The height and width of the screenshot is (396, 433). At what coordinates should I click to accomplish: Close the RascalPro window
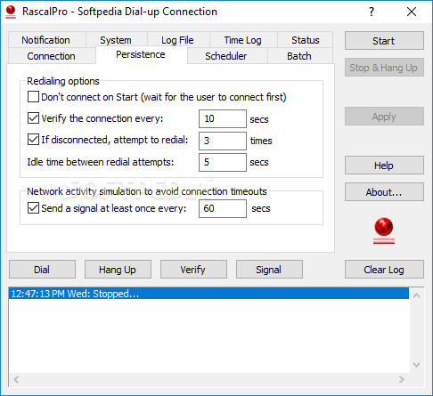[x=412, y=12]
